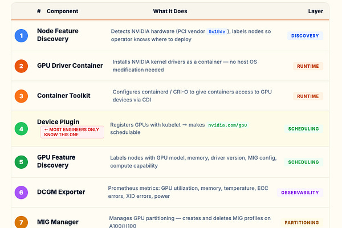Click the Registers GPUs with kubelet description

pyautogui.click(x=180, y=128)
